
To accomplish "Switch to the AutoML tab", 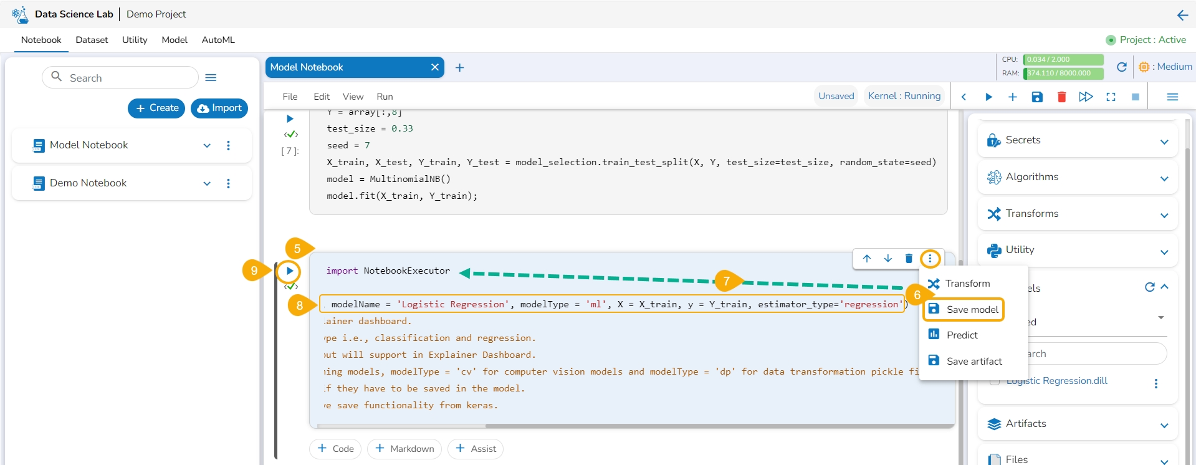I will (218, 40).
